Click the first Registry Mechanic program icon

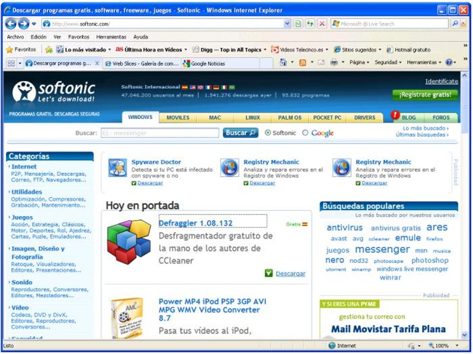[x=230, y=168]
